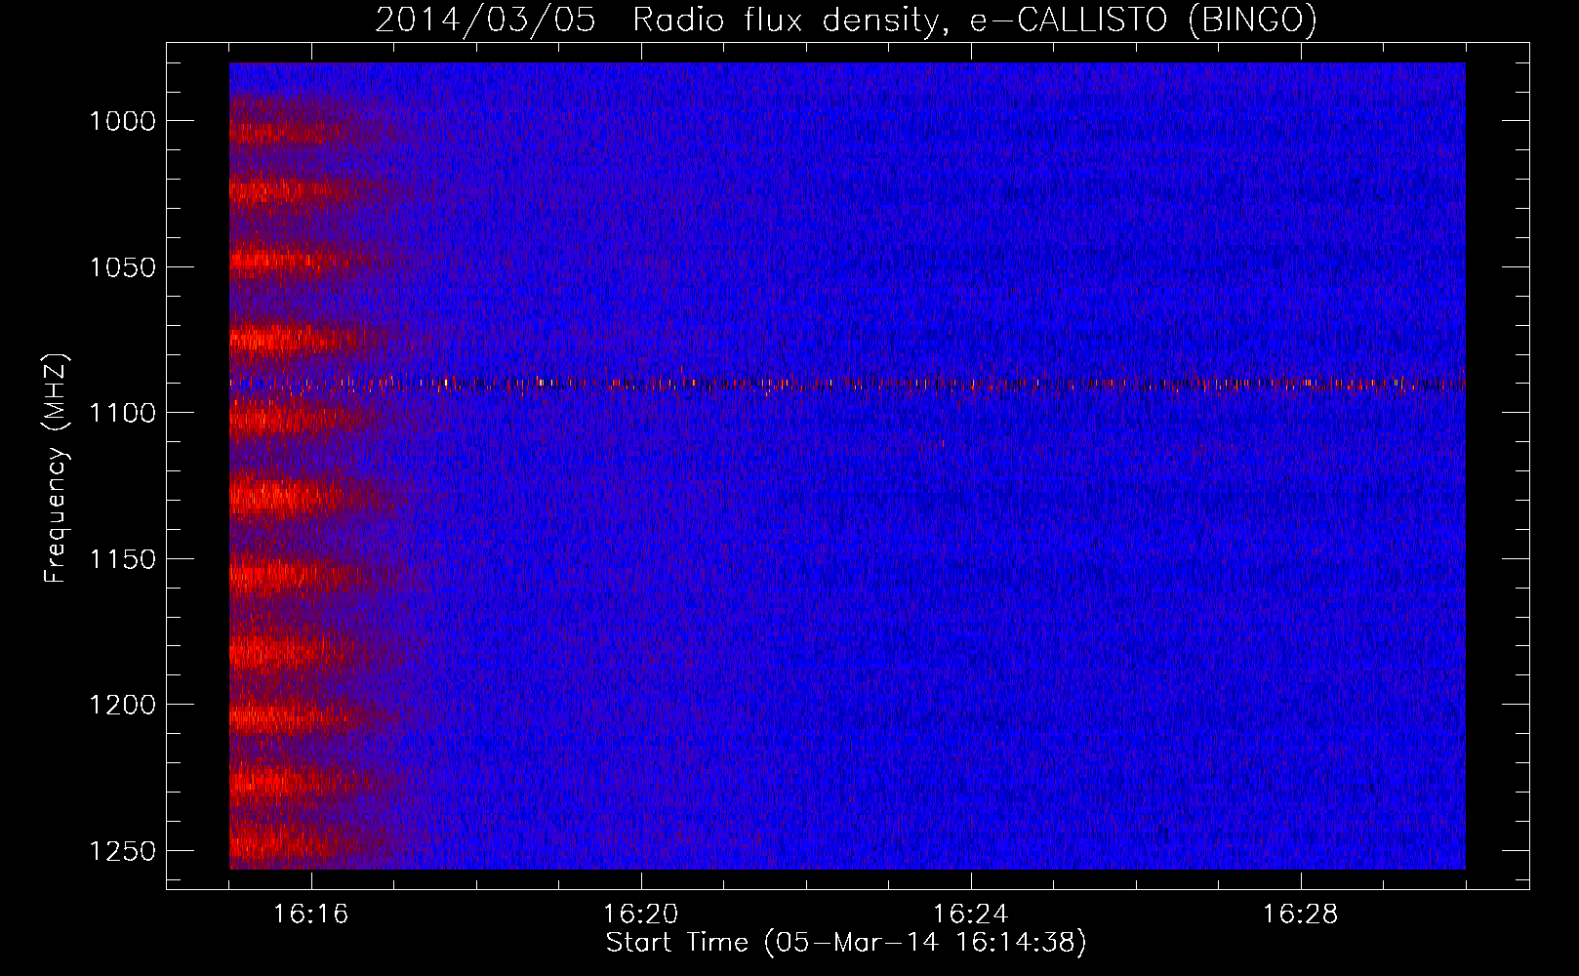Viewport: 1579px width, 976px height.
Task: Select the 1100 frequency tick label
Action: click(122, 413)
